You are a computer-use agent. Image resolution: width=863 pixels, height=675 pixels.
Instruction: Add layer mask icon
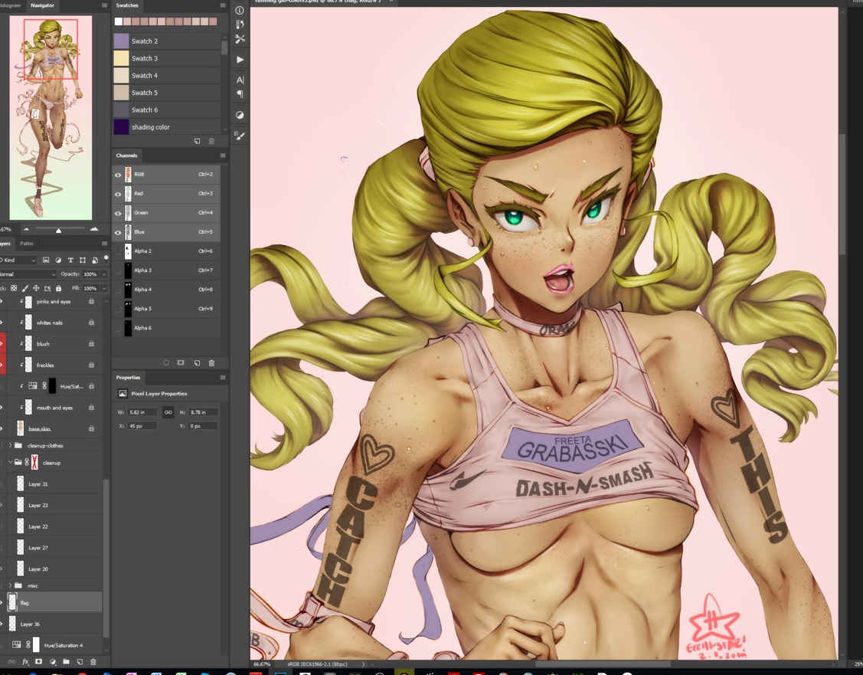tap(38, 662)
